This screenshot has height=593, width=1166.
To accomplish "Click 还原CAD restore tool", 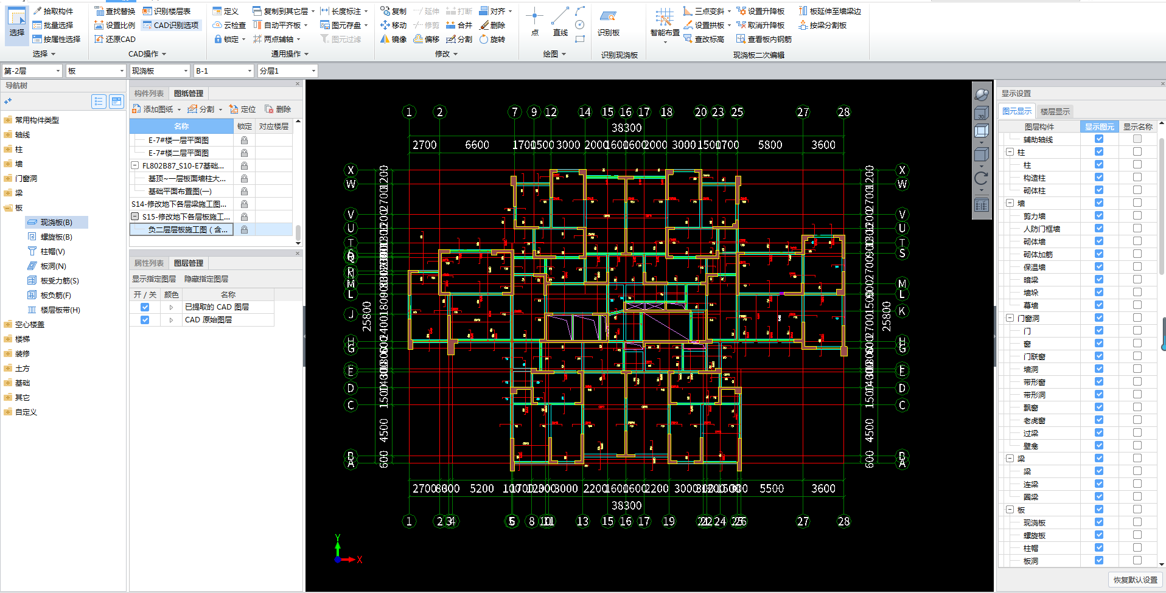I will click(115, 39).
